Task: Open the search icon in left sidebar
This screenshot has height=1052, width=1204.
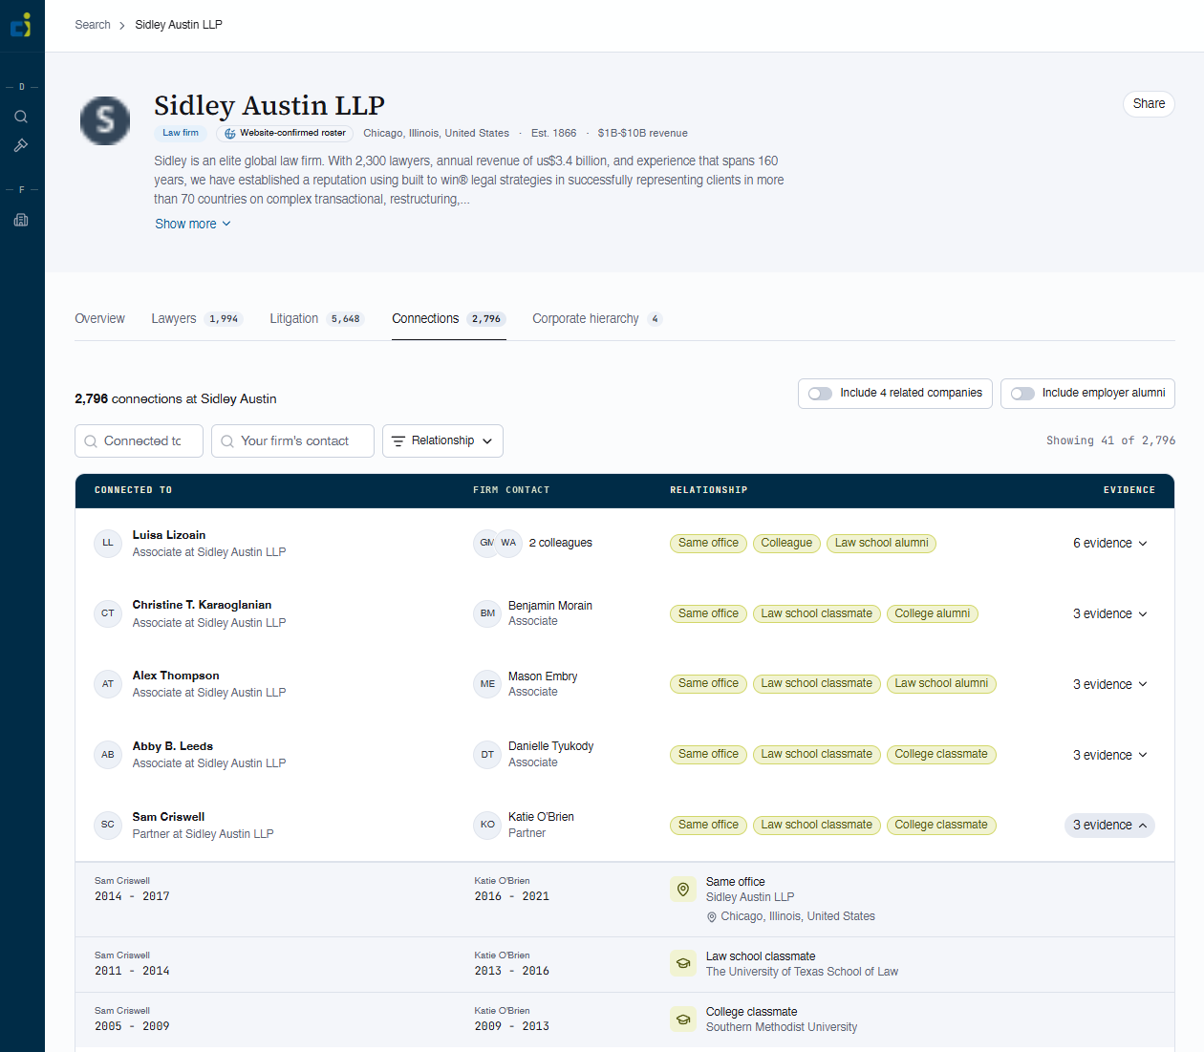Action: coord(21,117)
